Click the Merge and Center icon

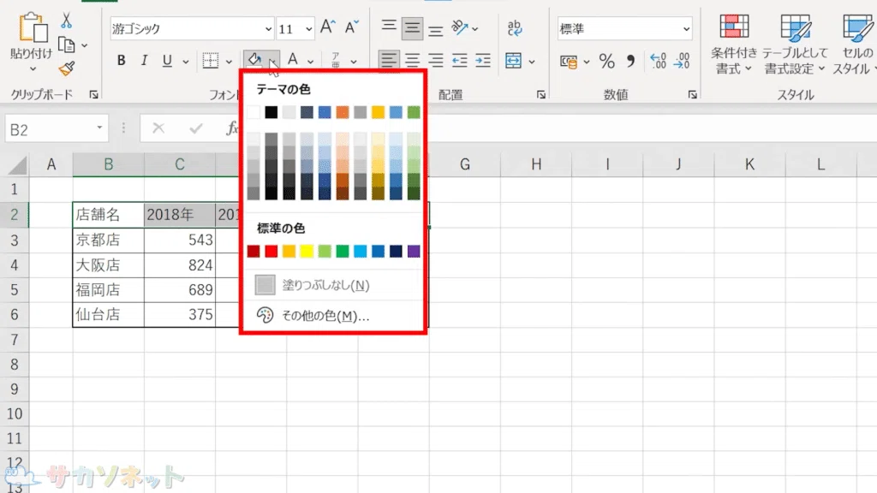click(513, 60)
